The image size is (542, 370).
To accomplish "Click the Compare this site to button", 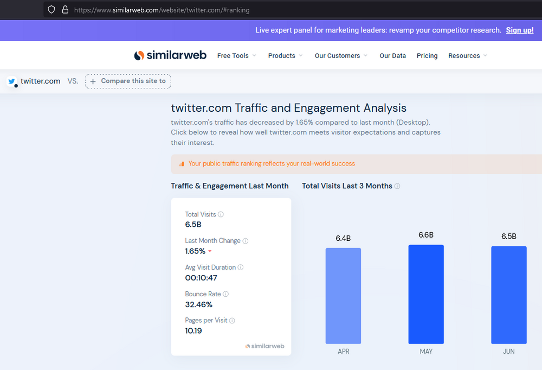I will pyautogui.click(x=128, y=81).
